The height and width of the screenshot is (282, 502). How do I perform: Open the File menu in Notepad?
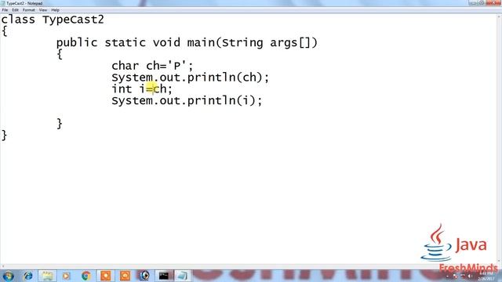point(5,10)
